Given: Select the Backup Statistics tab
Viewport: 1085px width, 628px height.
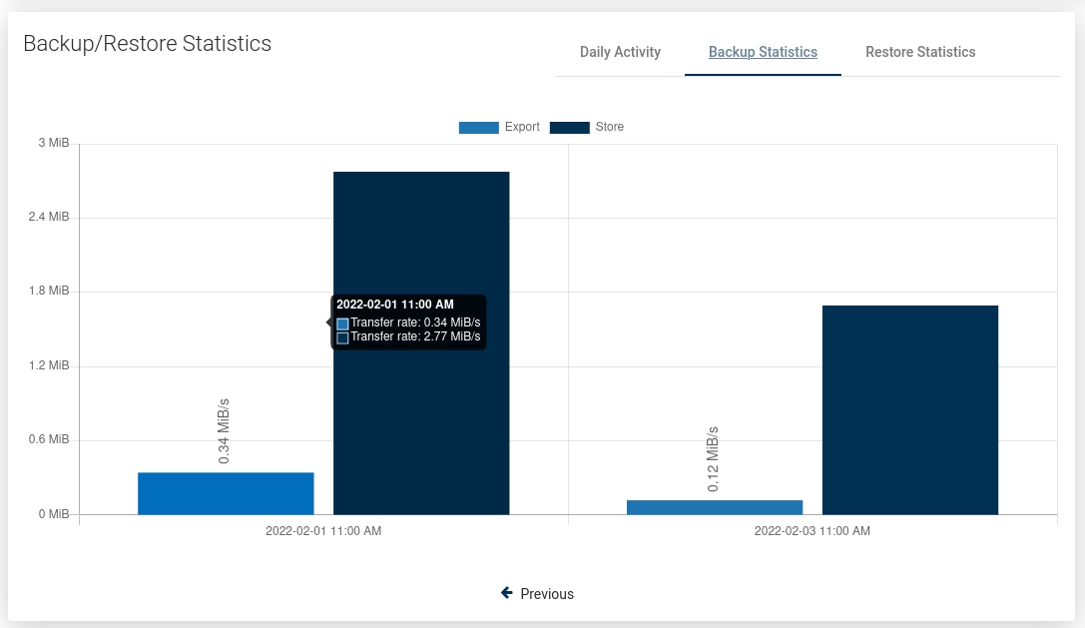Looking at the screenshot, I should click(763, 52).
